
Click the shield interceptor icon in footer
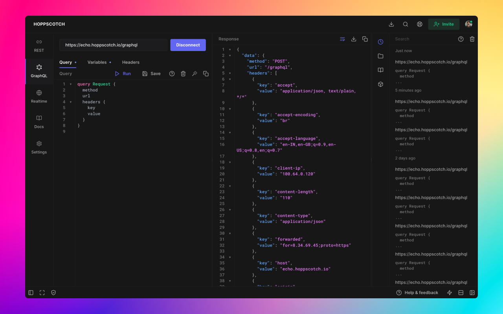53,293
